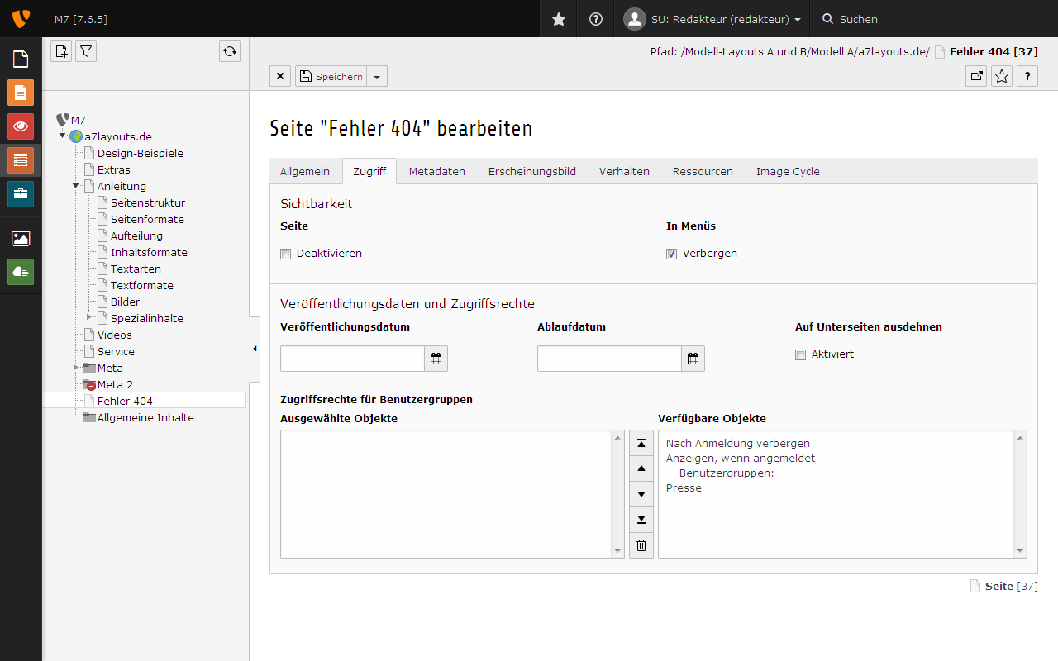Viewport: 1058px width, 661px height.
Task: Enable Auf Unterseiten ausdehnen Aktiviert checkbox
Action: 800,354
